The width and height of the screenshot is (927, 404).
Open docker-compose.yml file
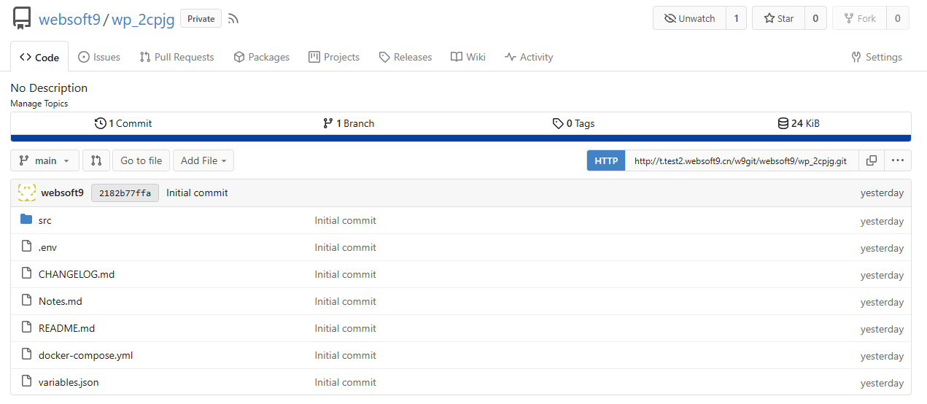point(85,355)
